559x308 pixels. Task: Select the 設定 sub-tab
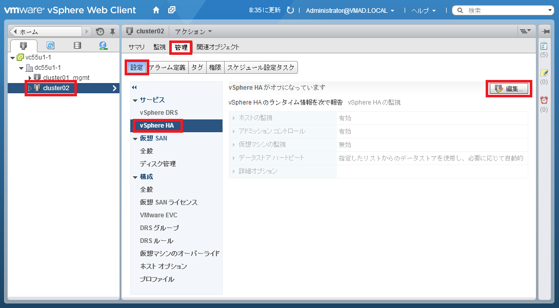click(x=136, y=67)
